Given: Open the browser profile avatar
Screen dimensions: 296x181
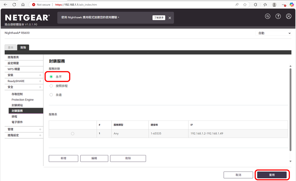Looking at the screenshot, I should [x=274, y=4].
